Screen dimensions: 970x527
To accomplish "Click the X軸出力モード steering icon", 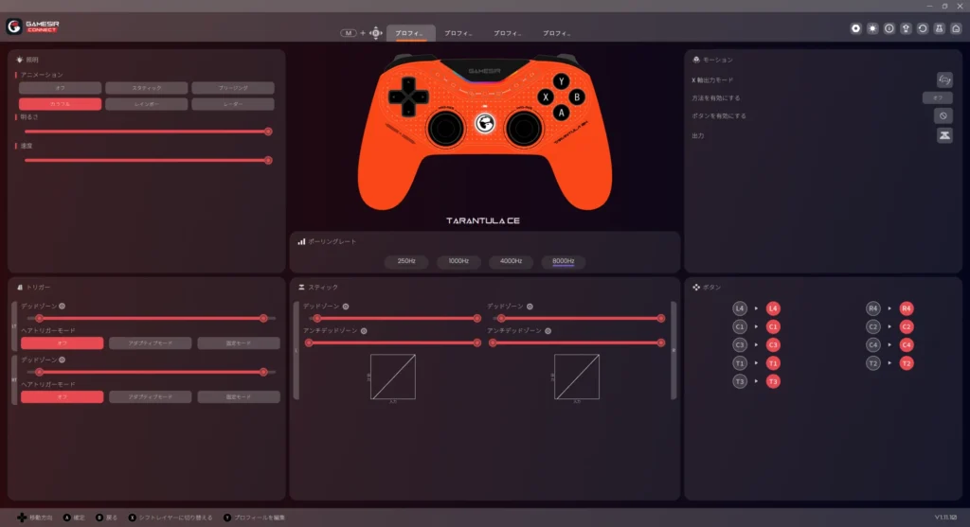I will pyautogui.click(x=944, y=79).
